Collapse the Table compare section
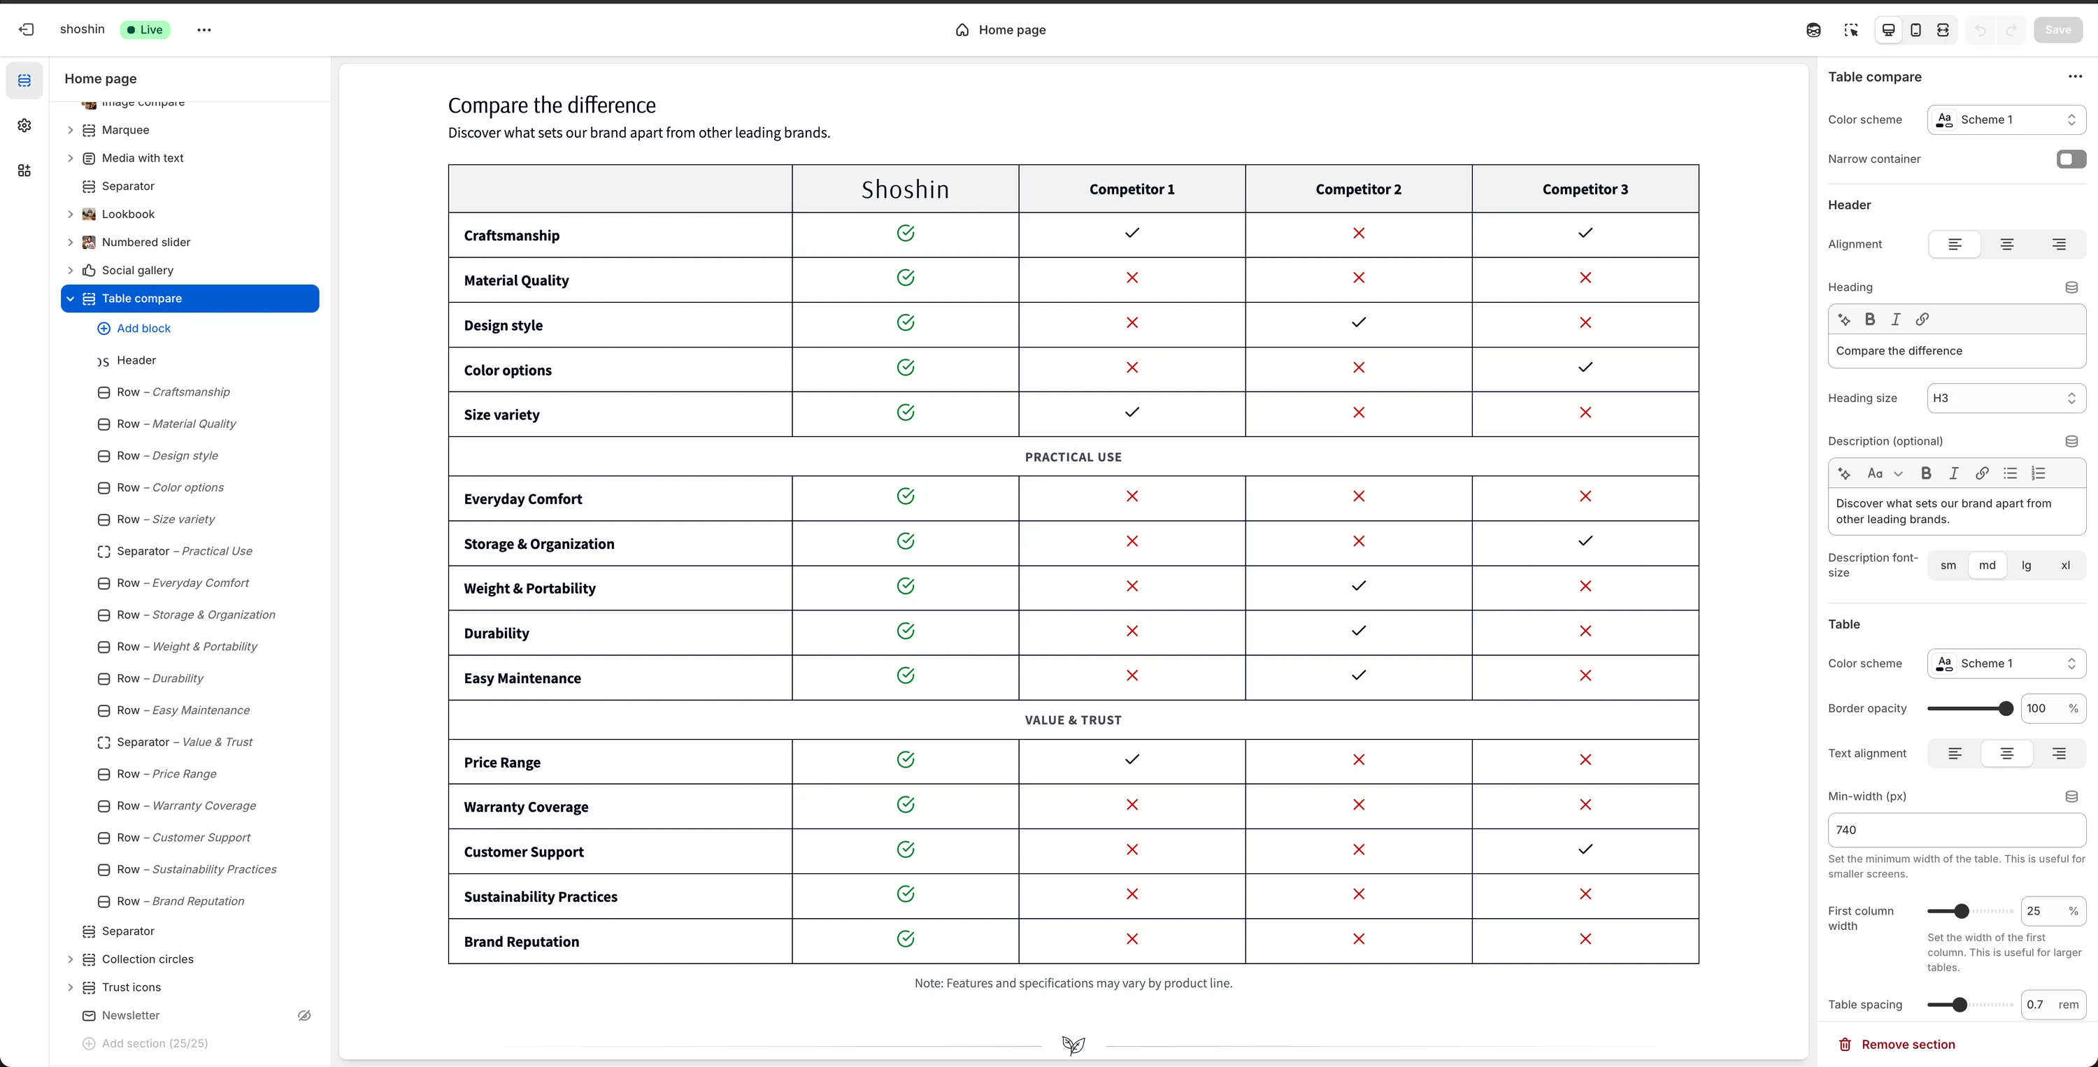 (70, 298)
